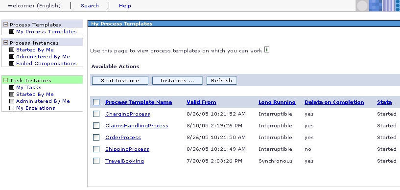This screenshot has height=190, width=400.
Task: Open the ClaimsHandlingProcess template link
Action: [137, 126]
